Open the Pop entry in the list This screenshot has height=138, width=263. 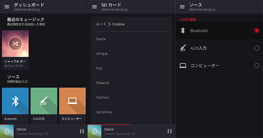[99, 68]
